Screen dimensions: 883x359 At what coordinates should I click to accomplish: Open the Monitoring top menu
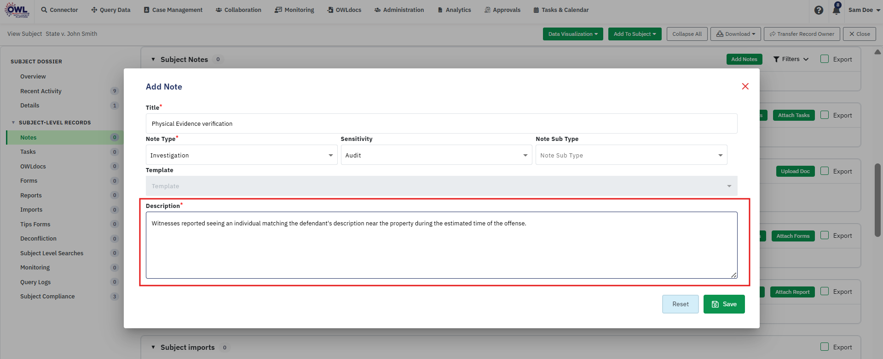294,10
